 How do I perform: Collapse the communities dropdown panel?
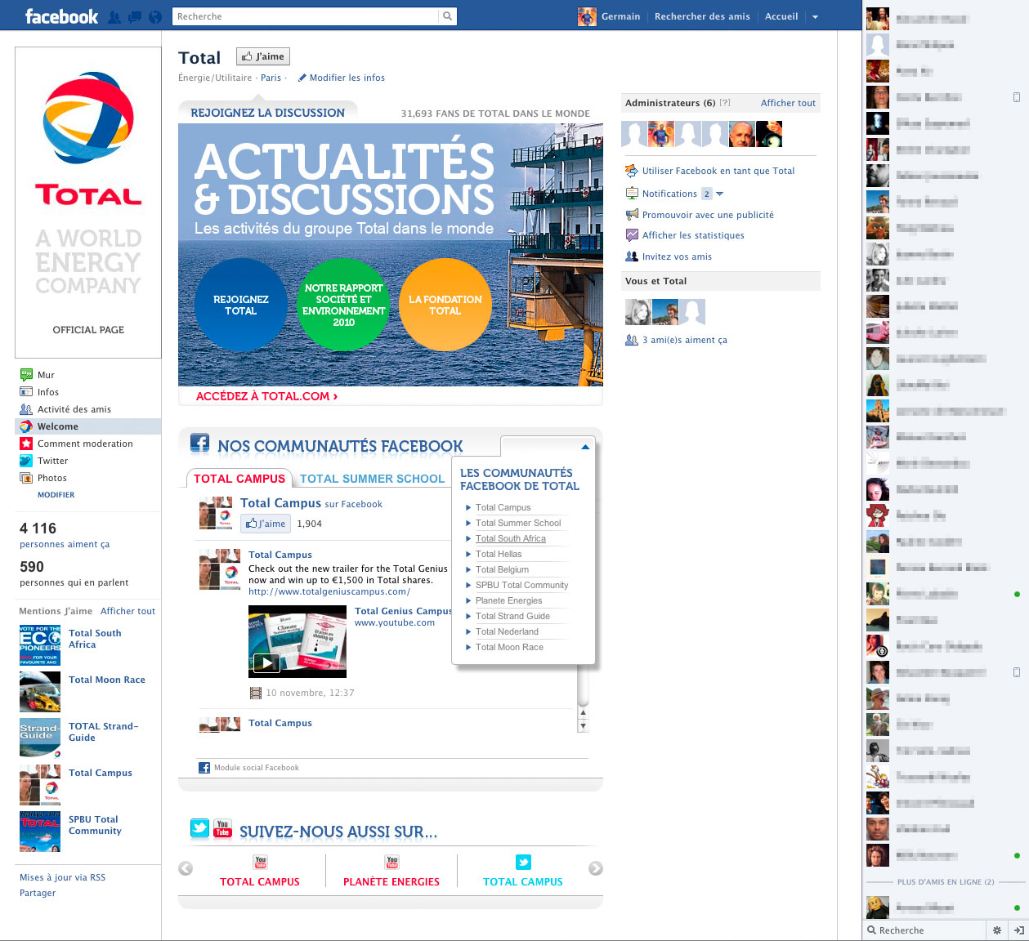pyautogui.click(x=585, y=448)
